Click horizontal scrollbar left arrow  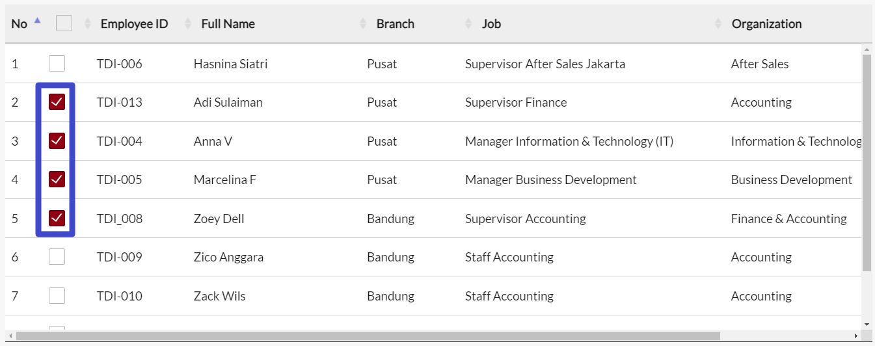point(10,336)
